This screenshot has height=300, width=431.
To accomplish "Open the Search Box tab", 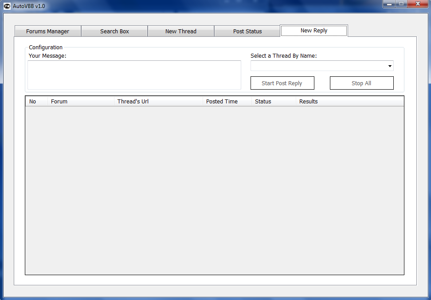I will pyautogui.click(x=114, y=32).
